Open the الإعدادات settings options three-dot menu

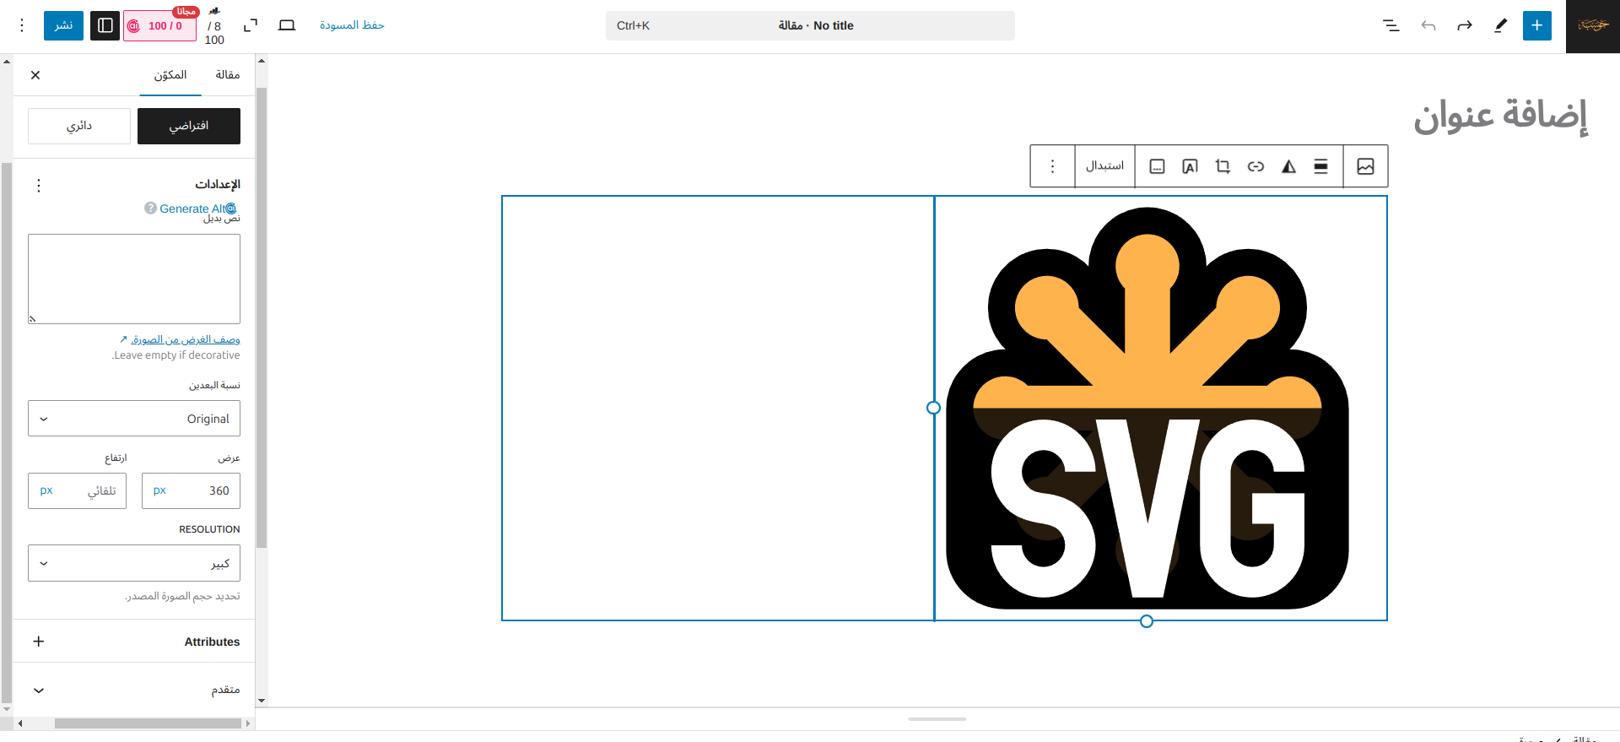click(39, 185)
